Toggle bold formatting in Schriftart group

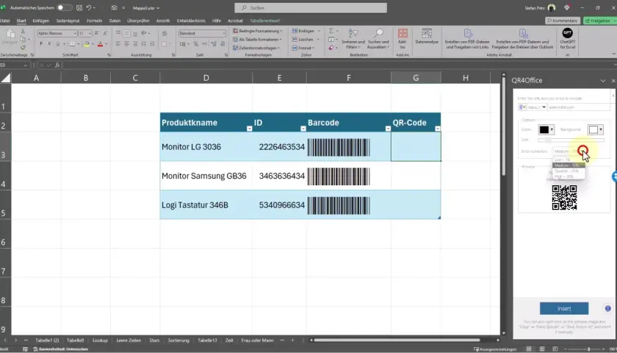click(41, 44)
